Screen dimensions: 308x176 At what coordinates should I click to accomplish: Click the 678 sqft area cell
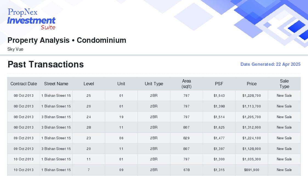(x=187, y=170)
